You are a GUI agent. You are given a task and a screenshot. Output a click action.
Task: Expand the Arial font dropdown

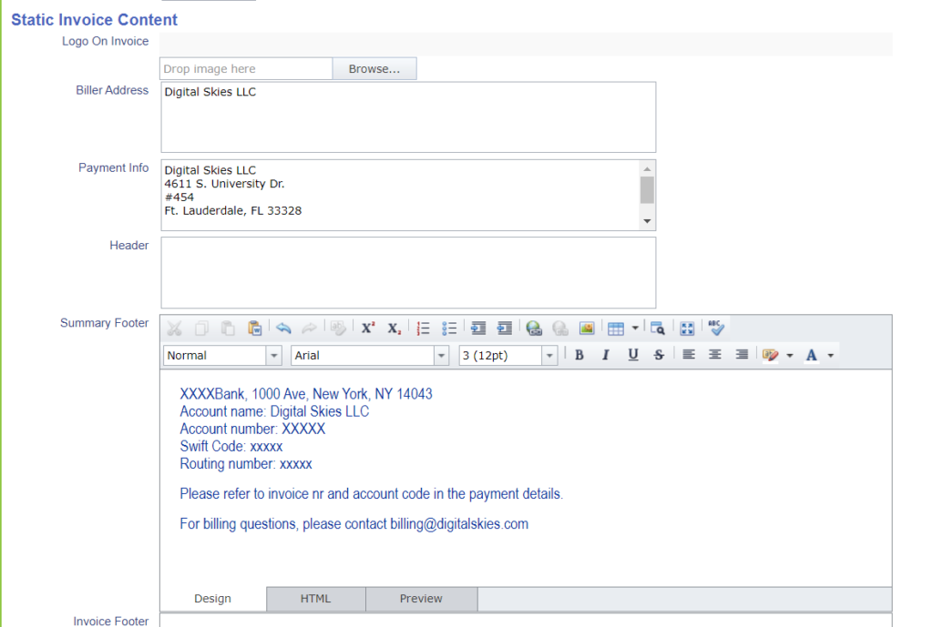442,356
